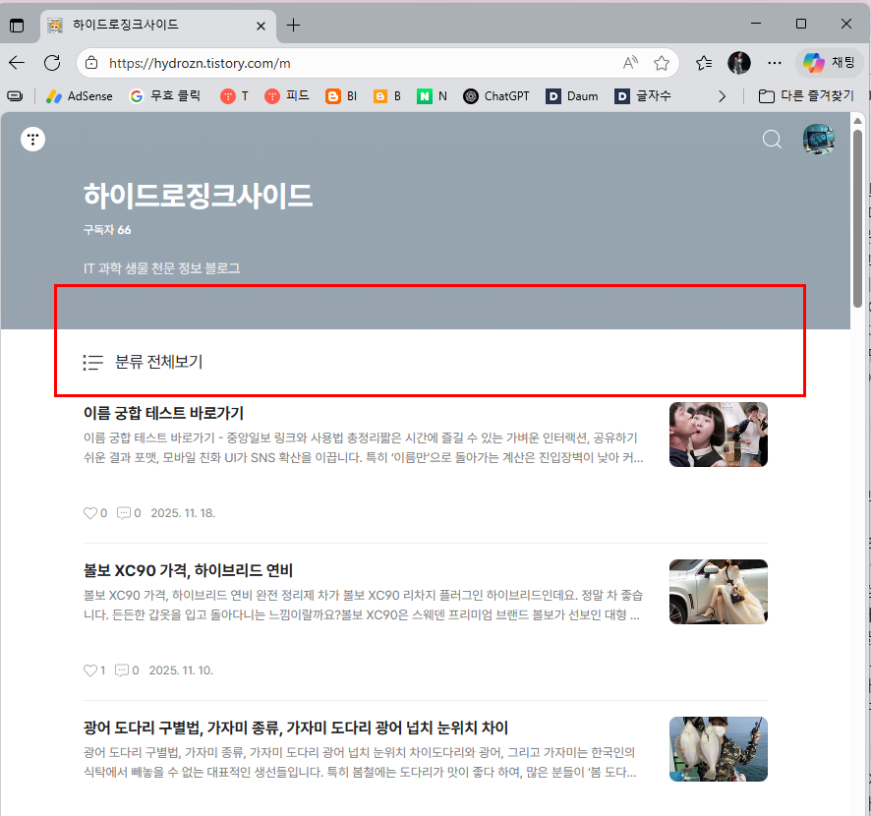Viewport: 871px width, 816px height.
Task: Expand 분류 전체보기 category list
Action: click(143, 362)
